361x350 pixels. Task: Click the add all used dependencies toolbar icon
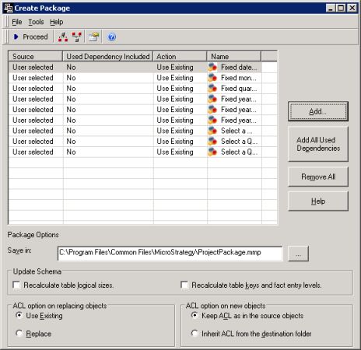click(x=63, y=37)
